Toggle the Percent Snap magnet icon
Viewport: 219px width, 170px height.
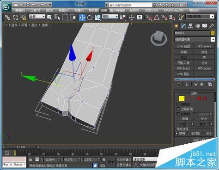coord(164,18)
